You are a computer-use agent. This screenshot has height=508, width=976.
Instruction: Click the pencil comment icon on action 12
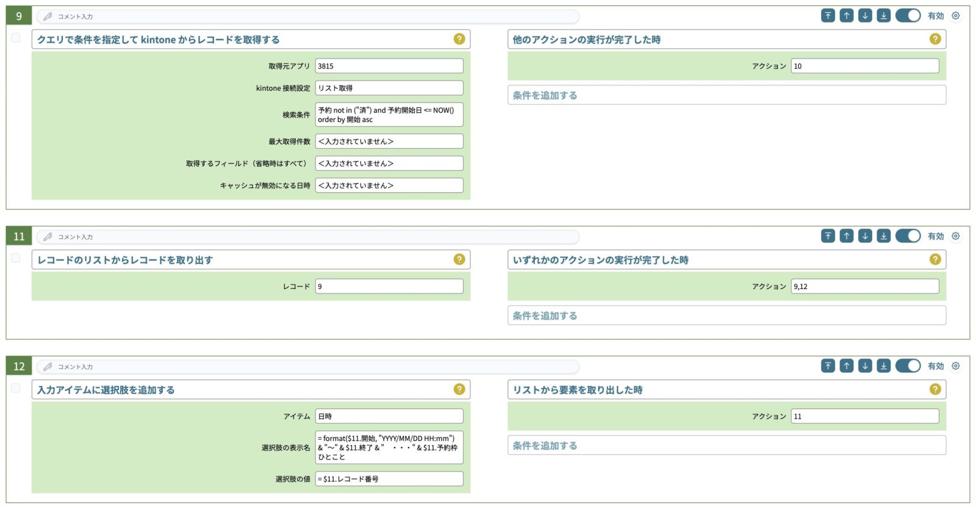point(48,367)
